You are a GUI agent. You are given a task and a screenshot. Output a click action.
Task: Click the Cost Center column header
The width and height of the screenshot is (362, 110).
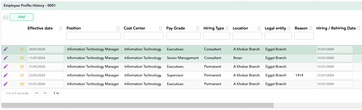[x=135, y=28]
